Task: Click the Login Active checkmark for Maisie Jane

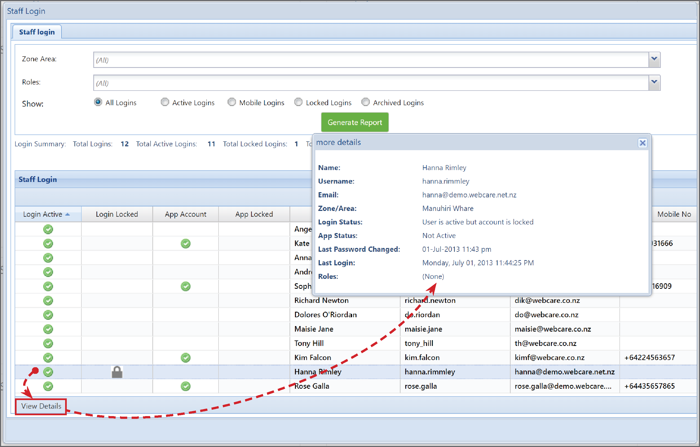Action: (48, 329)
